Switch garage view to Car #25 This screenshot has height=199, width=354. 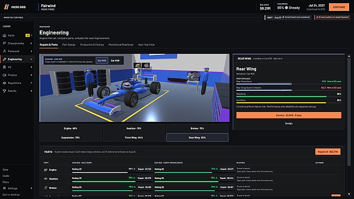click(x=102, y=60)
